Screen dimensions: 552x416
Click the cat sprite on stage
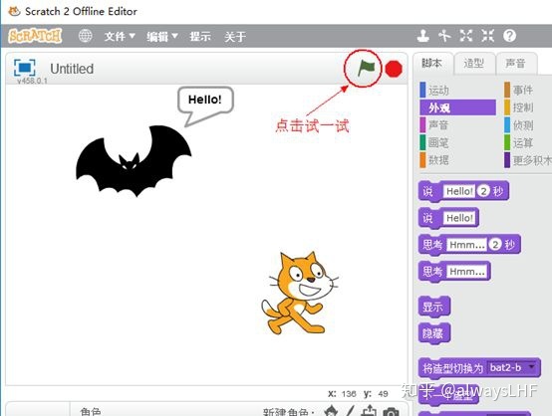(x=300, y=293)
